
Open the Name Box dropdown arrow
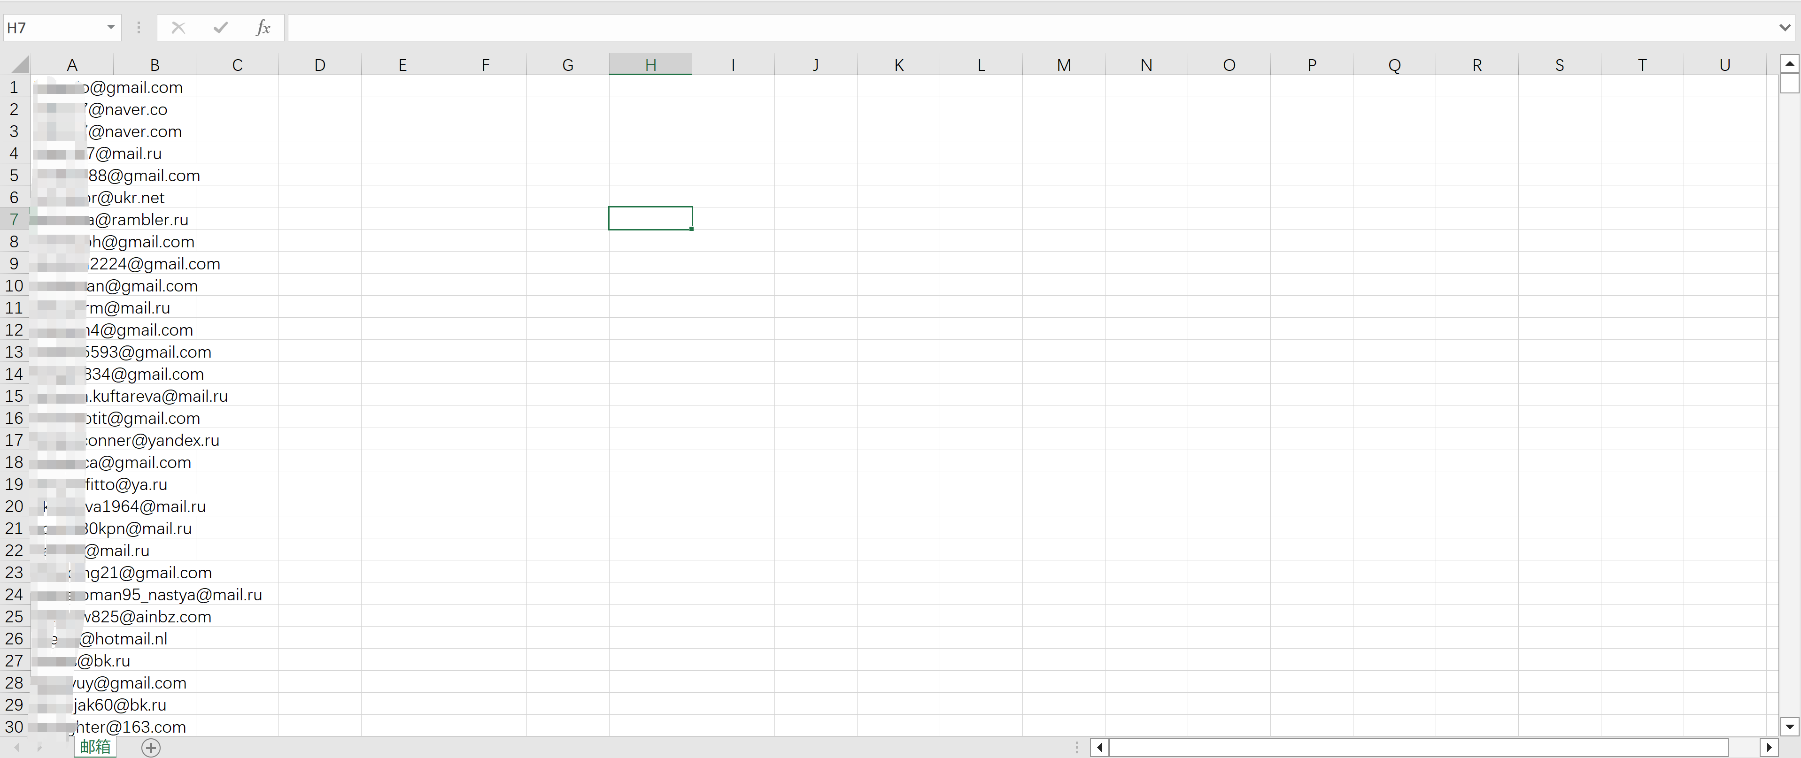110,28
